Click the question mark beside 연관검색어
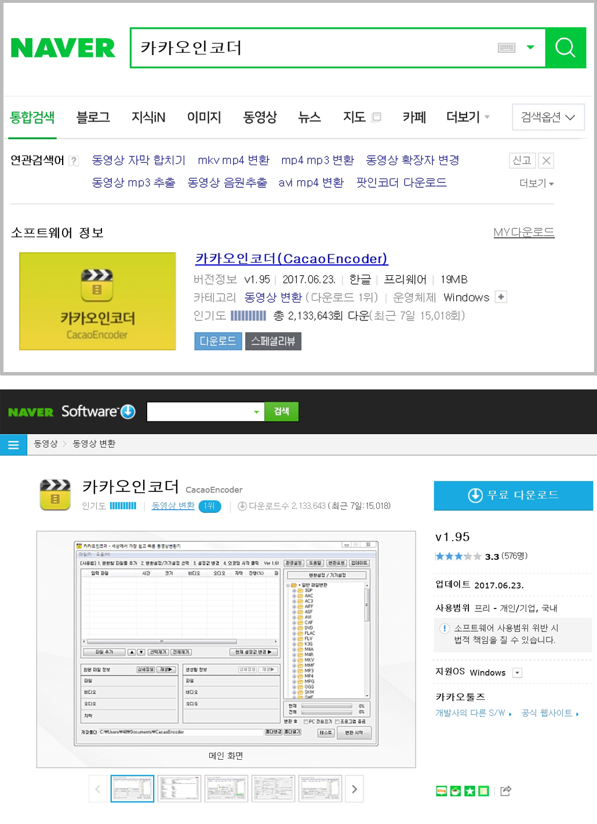597x824 pixels. (74, 161)
